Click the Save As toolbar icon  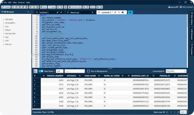click(x=23, y=7)
